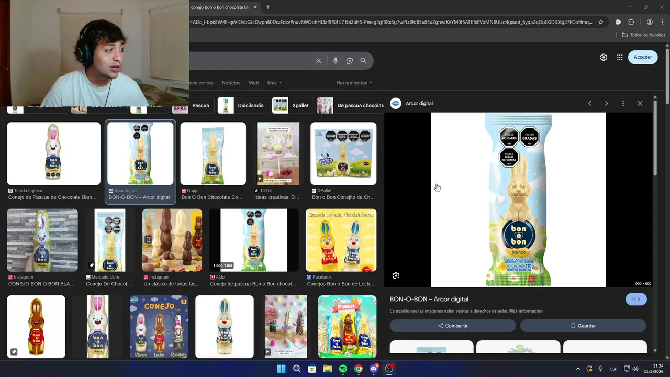Close the conejo bon o bon tab
The height and width of the screenshot is (377, 670).
pos(255,7)
